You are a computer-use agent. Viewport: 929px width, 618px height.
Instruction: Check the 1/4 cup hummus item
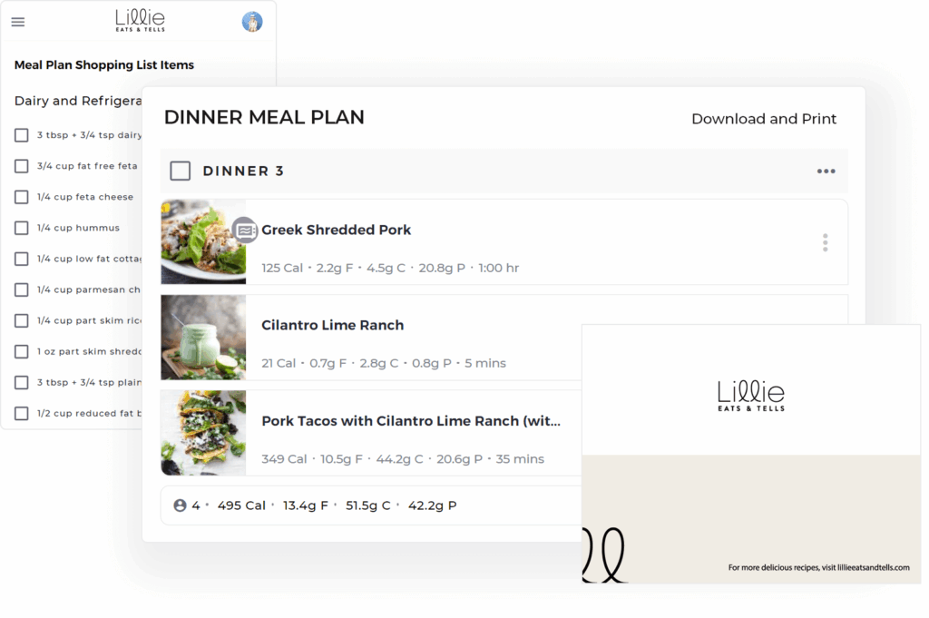point(22,228)
